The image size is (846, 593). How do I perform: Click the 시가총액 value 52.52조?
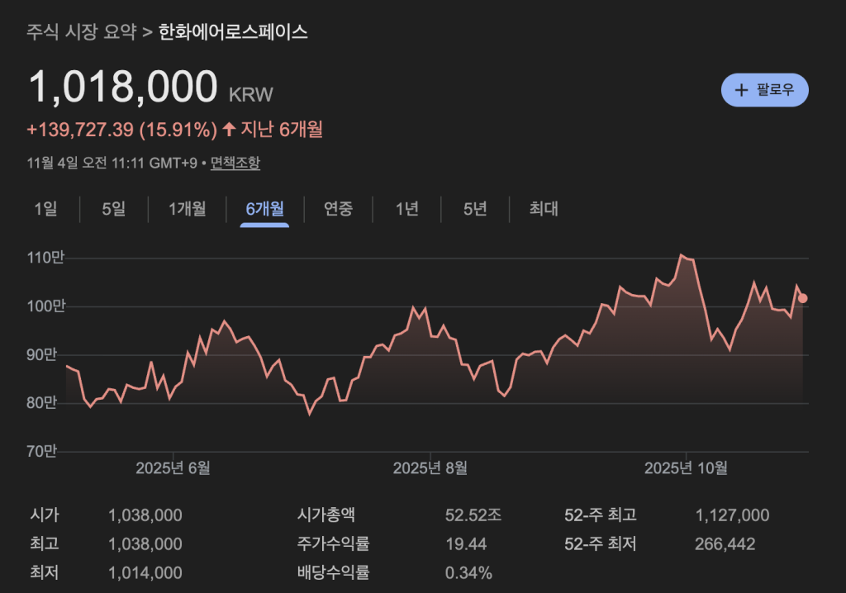(473, 516)
